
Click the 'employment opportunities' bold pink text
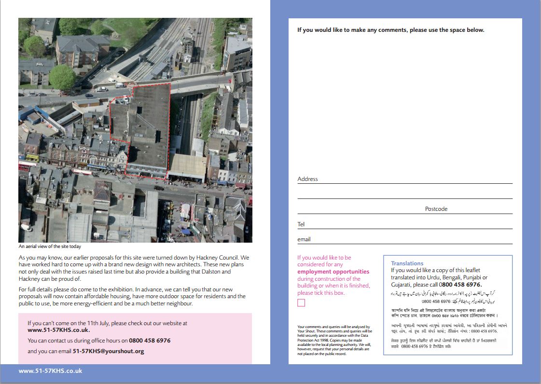pos(333,272)
